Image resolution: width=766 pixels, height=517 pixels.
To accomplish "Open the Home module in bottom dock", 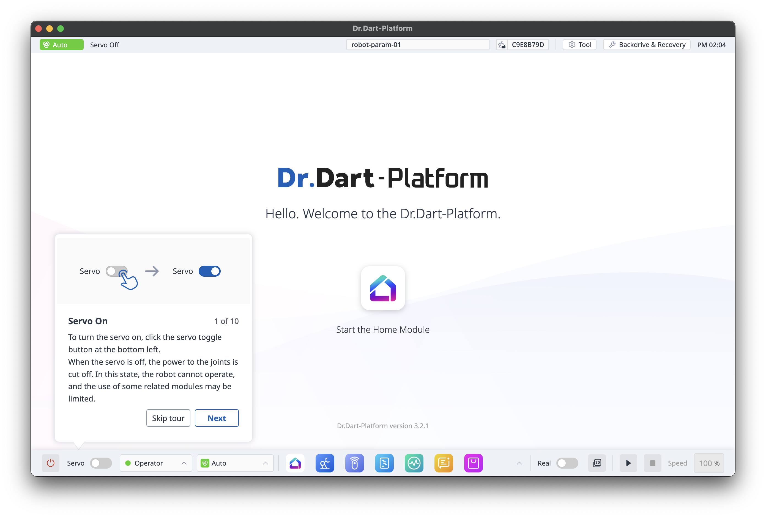I will (x=295, y=463).
